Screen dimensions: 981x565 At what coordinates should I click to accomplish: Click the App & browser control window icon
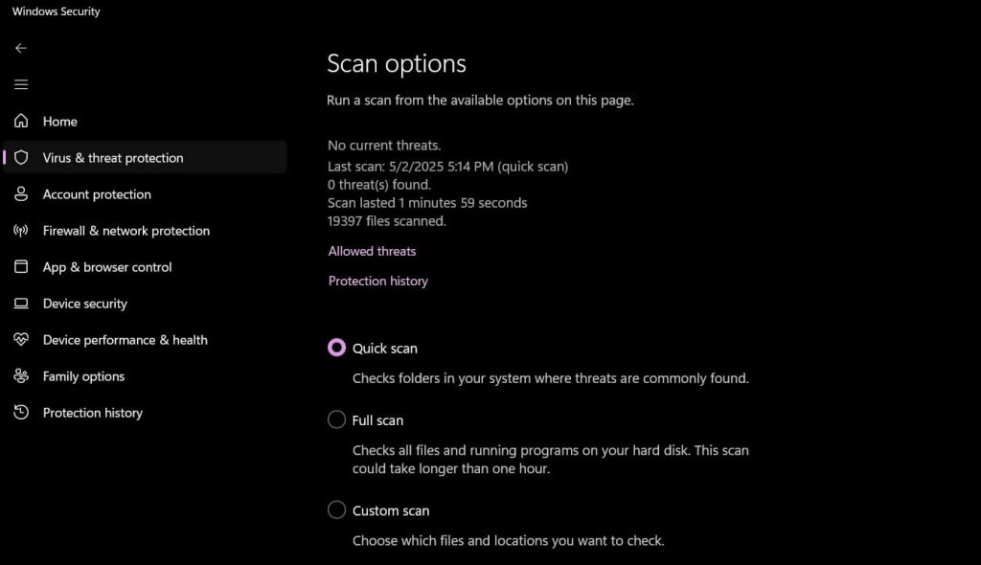(x=21, y=266)
